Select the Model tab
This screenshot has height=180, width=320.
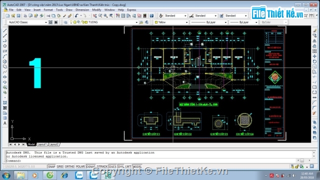coord(31,144)
